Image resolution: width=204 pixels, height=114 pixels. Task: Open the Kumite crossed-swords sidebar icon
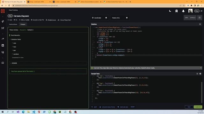3,28
